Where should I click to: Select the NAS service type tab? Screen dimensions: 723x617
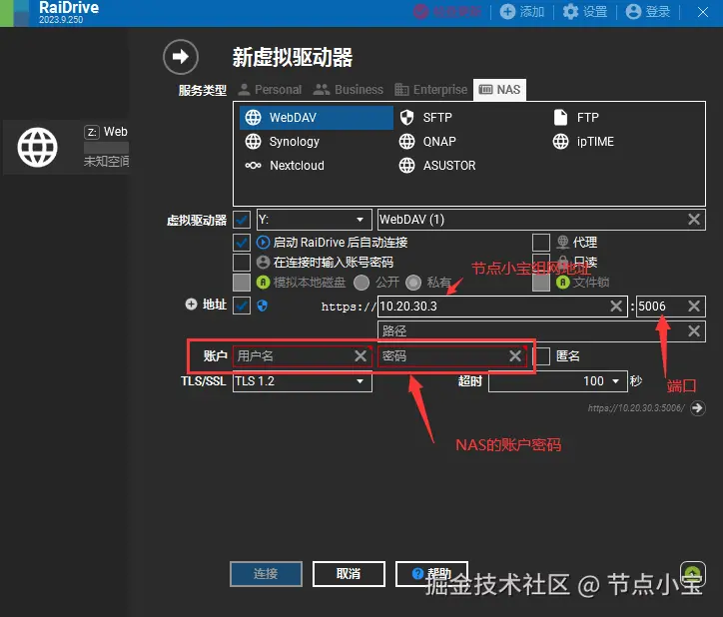(499, 90)
